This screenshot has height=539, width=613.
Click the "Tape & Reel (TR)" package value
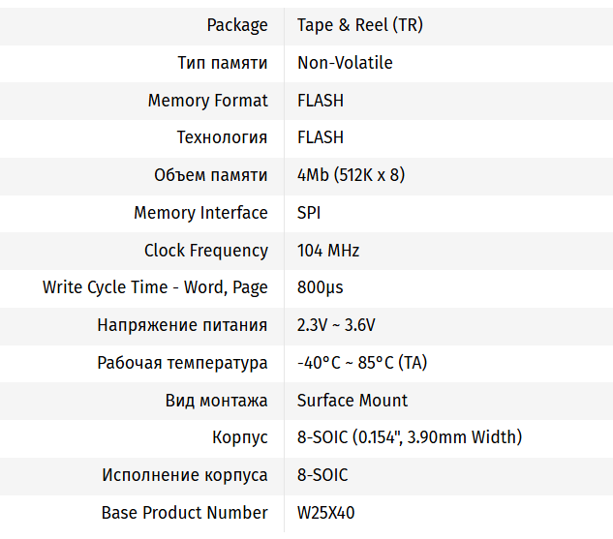(359, 25)
